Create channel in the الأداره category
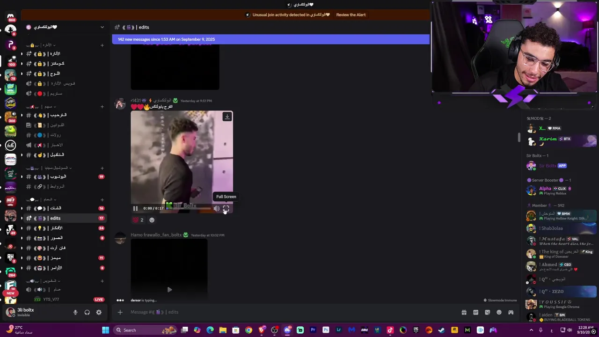 click(102, 45)
